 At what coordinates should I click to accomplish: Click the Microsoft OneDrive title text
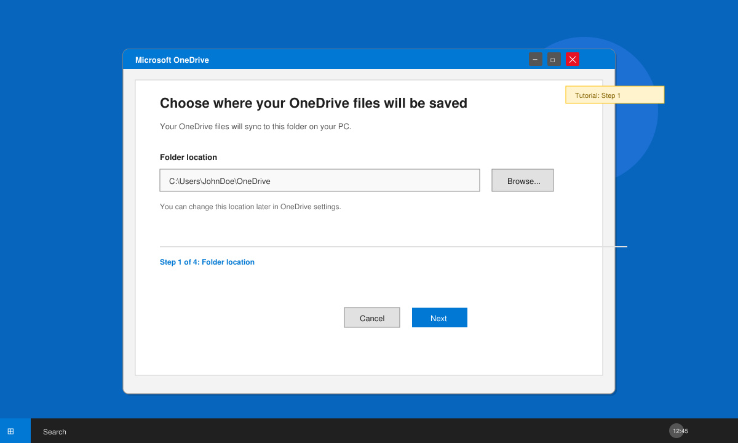coord(172,60)
